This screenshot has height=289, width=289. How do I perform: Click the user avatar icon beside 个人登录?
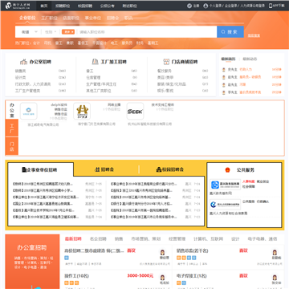206,6
